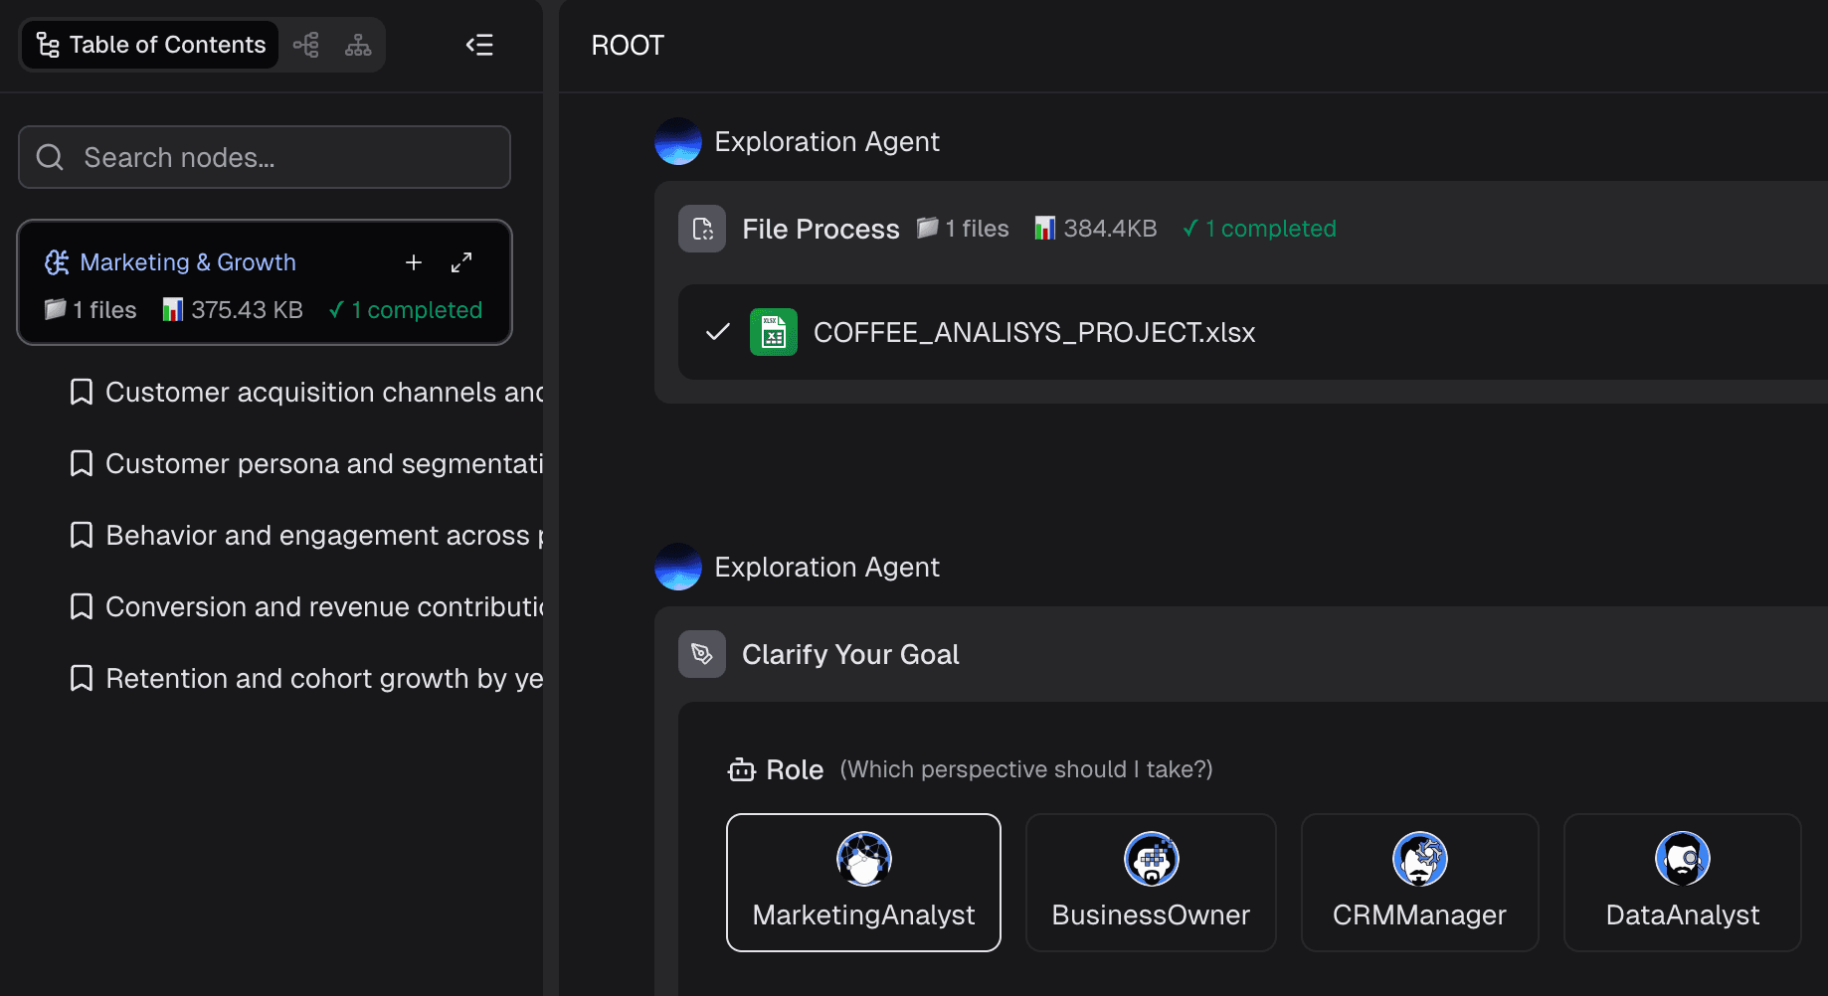Click the xlsx spreadsheet file icon
Viewport: 1828px width, 996px height.
[x=774, y=332]
